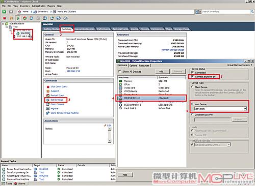Click the Edit link in Annotations
This screenshot has height=186, width=255.
(x=109, y=126)
